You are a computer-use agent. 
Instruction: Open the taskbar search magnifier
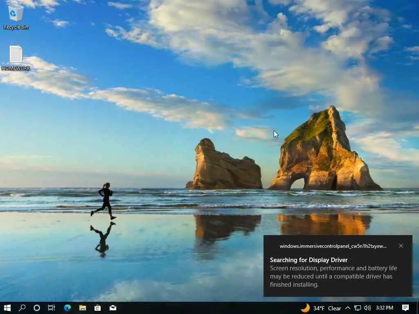22,308
